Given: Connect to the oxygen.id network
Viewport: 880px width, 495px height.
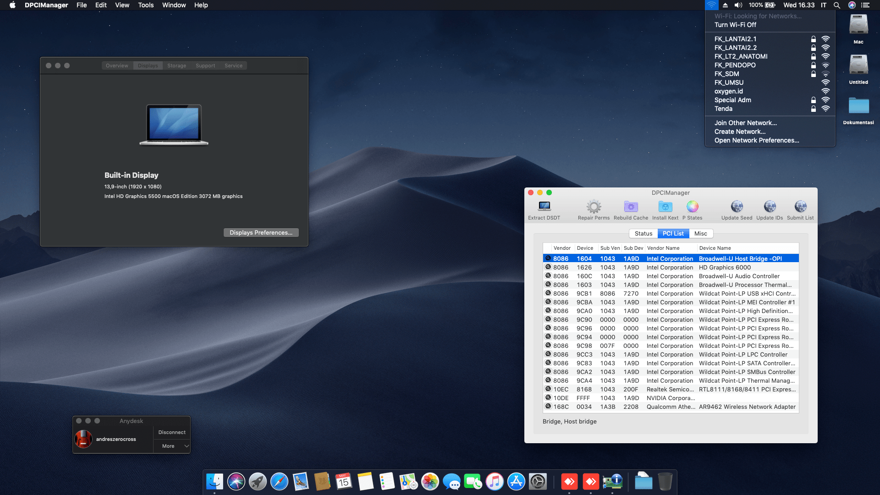Looking at the screenshot, I should (728, 91).
